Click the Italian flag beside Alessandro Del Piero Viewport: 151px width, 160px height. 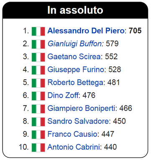pos(38,31)
